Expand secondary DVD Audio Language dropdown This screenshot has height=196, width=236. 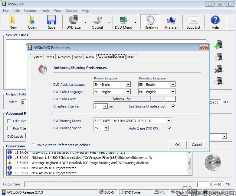pyautogui.click(x=173, y=84)
